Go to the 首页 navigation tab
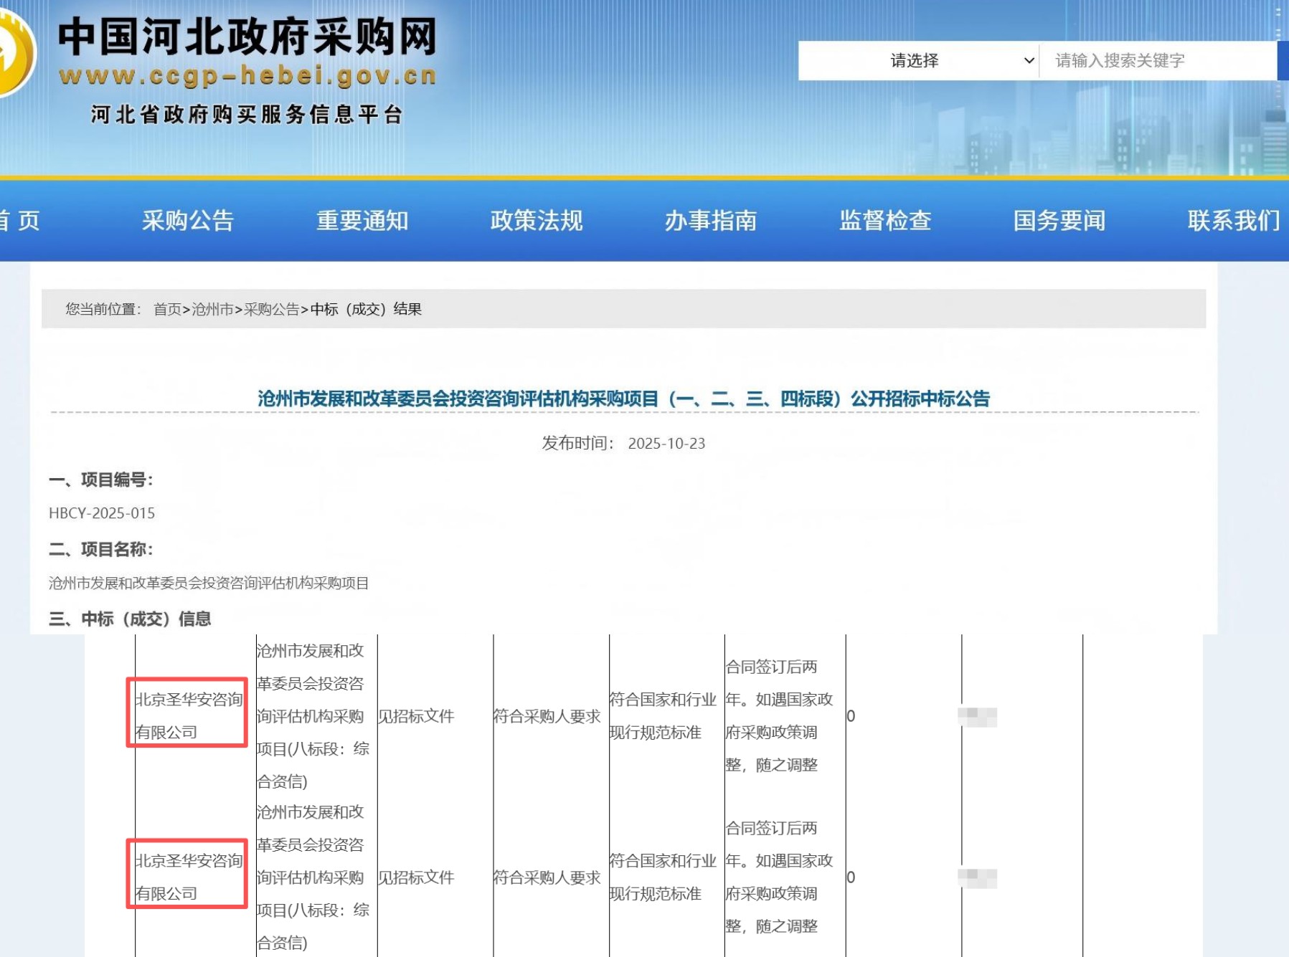The height and width of the screenshot is (957, 1289). pos(20,221)
